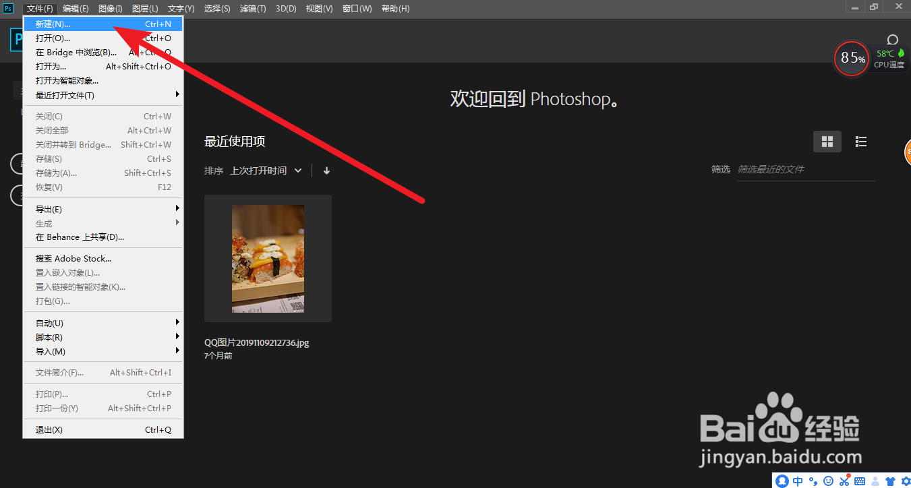
Task: Switch recent files to grid view
Action: [x=827, y=142]
